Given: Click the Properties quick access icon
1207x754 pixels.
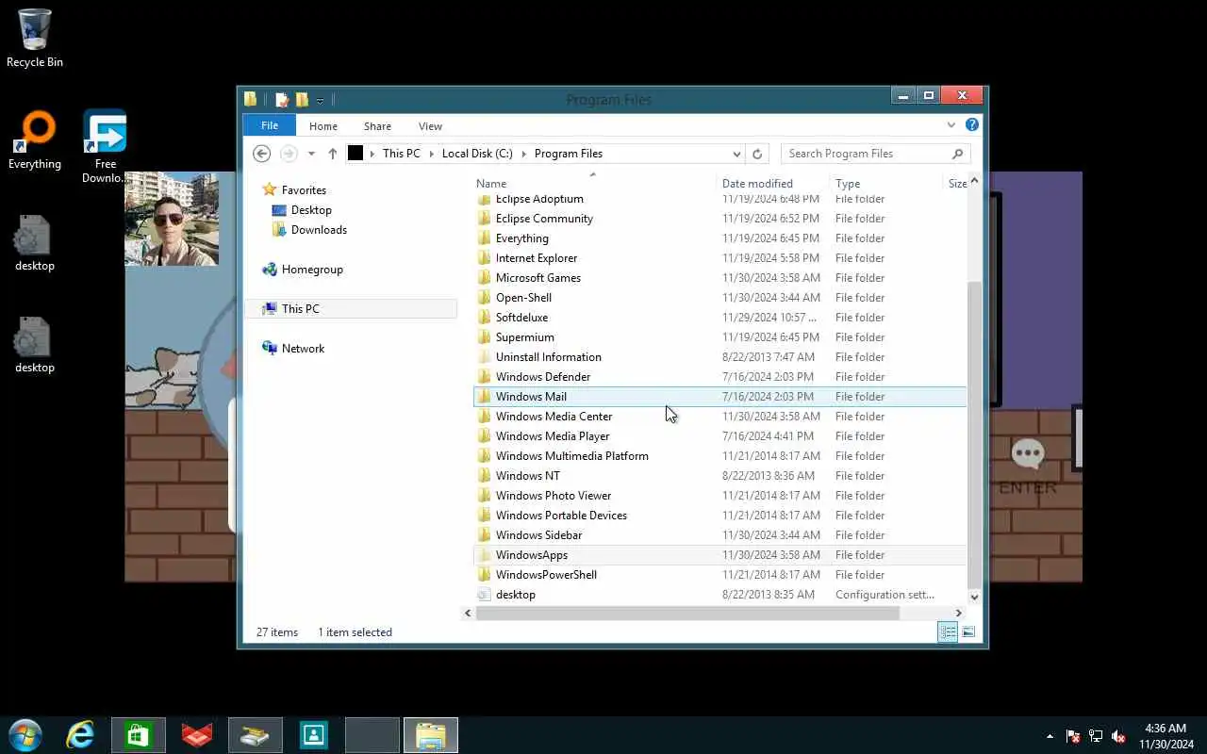Looking at the screenshot, I should [x=282, y=100].
